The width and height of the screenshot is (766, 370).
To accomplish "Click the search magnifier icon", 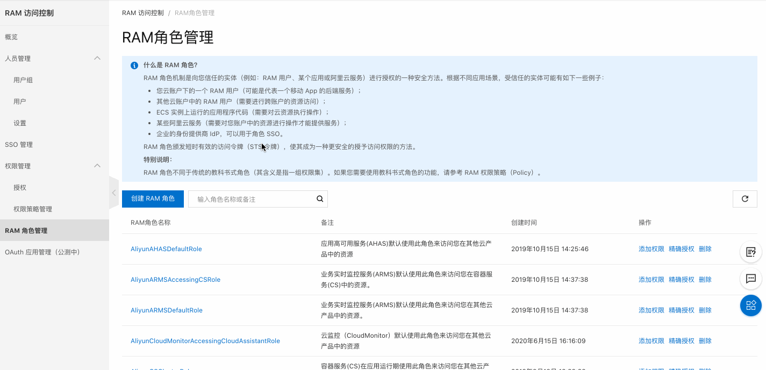I will [320, 199].
